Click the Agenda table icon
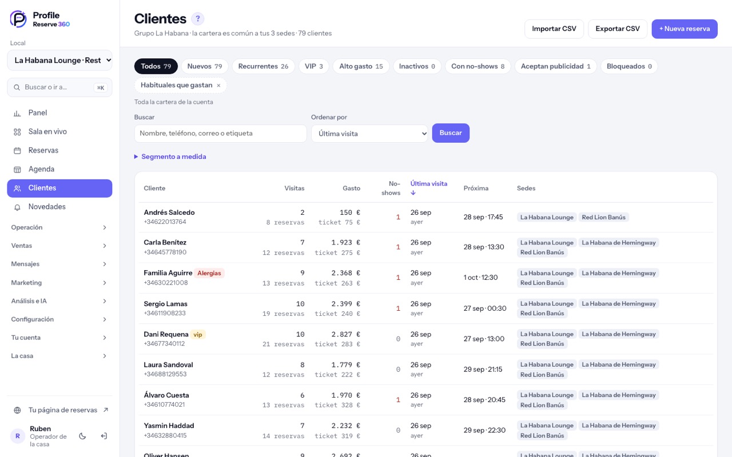Screen dimensions: 732x457 17,170
